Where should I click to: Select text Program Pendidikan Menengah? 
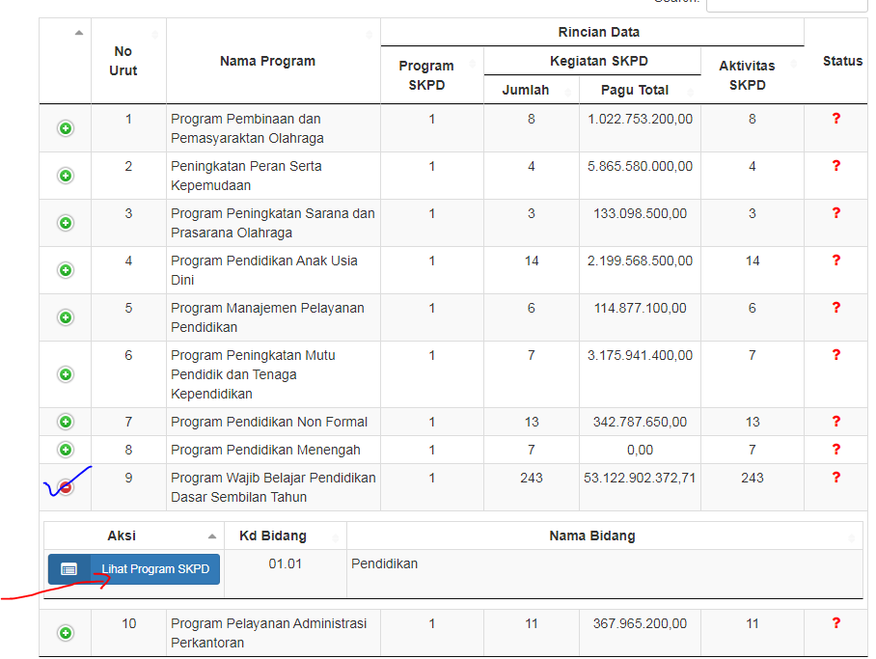tap(265, 450)
